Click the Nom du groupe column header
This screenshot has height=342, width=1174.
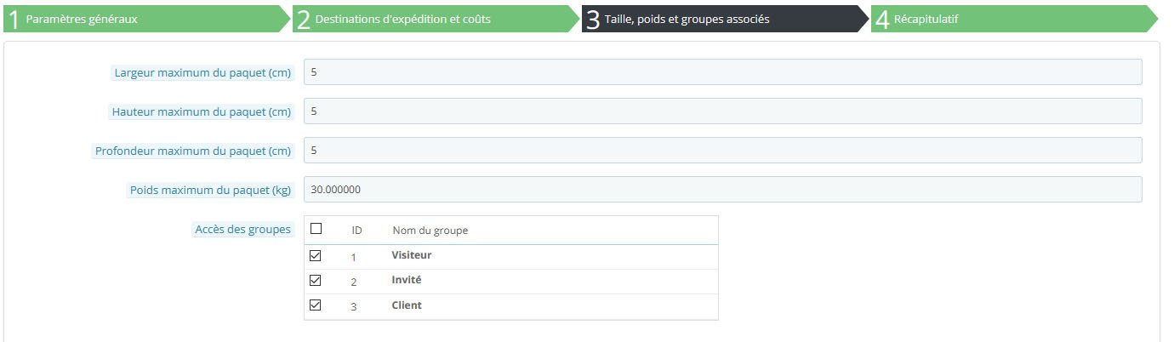(430, 231)
